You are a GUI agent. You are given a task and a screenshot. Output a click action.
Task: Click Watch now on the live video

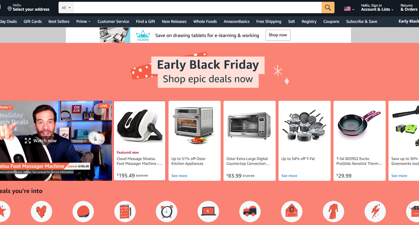[x=40, y=140]
